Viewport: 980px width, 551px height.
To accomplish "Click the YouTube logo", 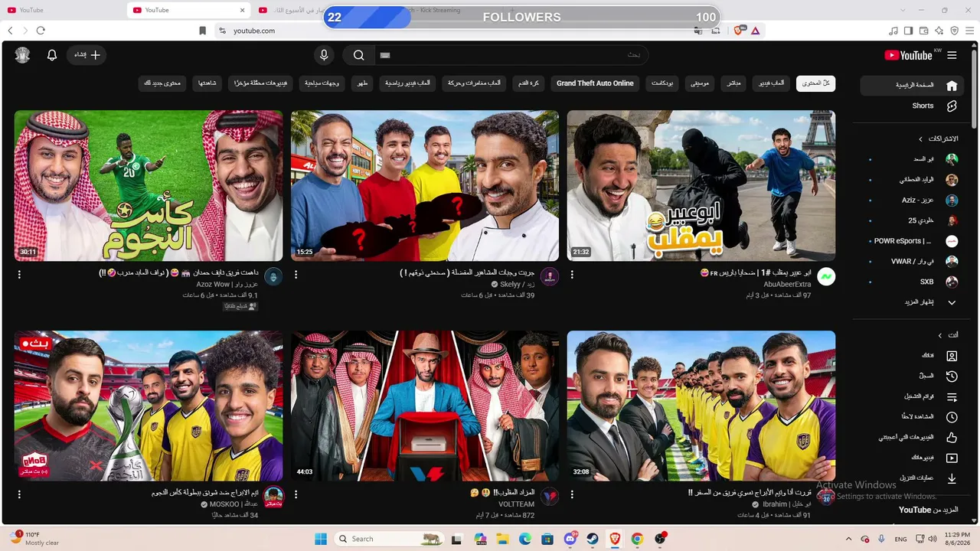I will (x=908, y=55).
